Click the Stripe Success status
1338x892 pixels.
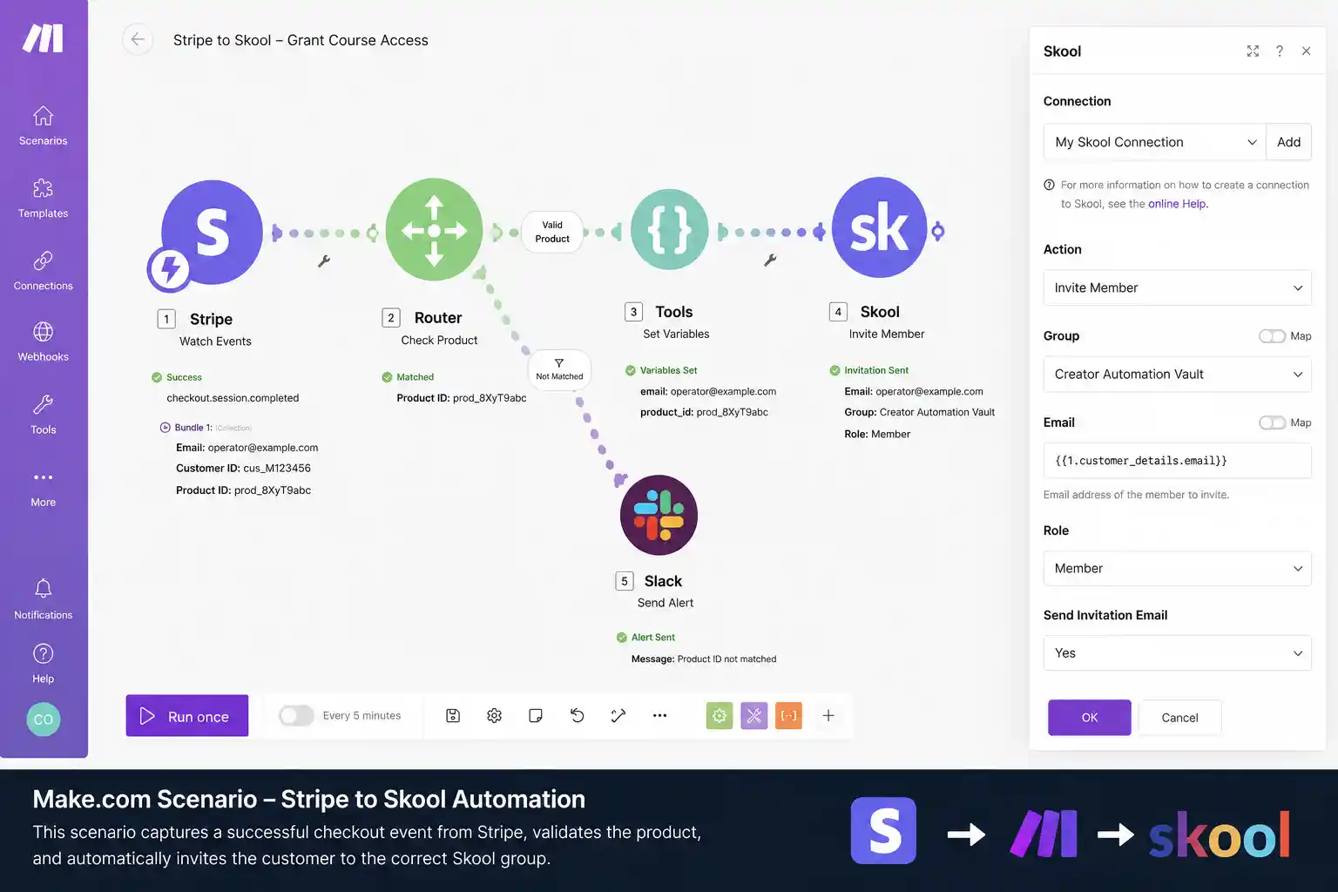click(x=177, y=377)
